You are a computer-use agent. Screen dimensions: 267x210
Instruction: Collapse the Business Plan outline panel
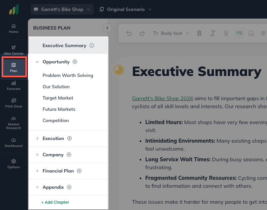pyautogui.click(x=107, y=28)
